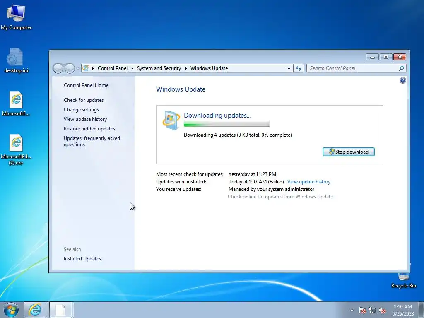
Task: Go forward with the Forward navigation button
Action: [x=70, y=68]
